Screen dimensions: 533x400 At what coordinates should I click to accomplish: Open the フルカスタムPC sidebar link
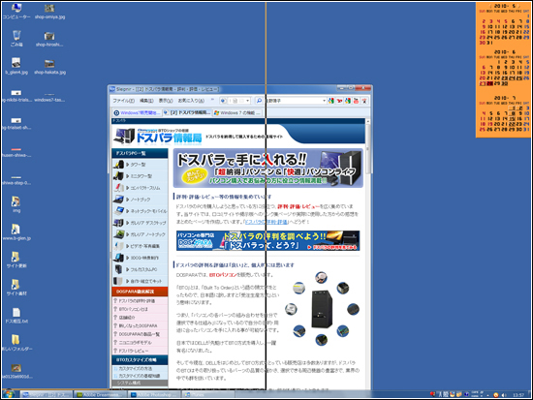[143, 269]
